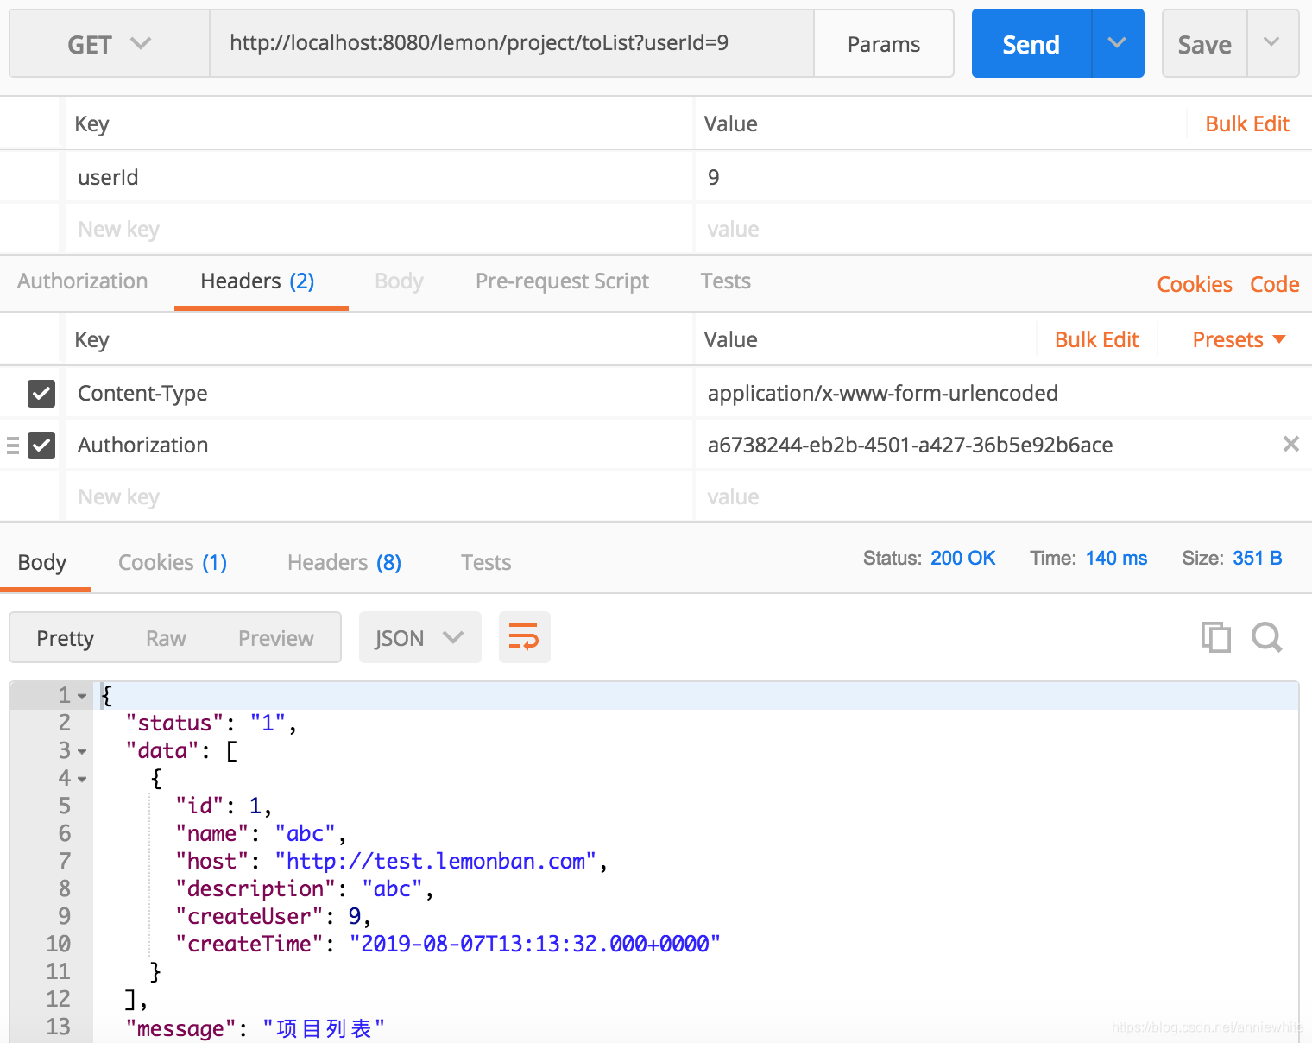The height and width of the screenshot is (1043, 1312).
Task: Open the Save button arrow menu
Action: point(1272,43)
